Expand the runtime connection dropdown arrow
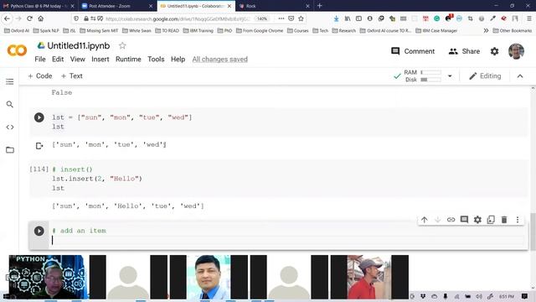This screenshot has height=302, width=536. 450,76
